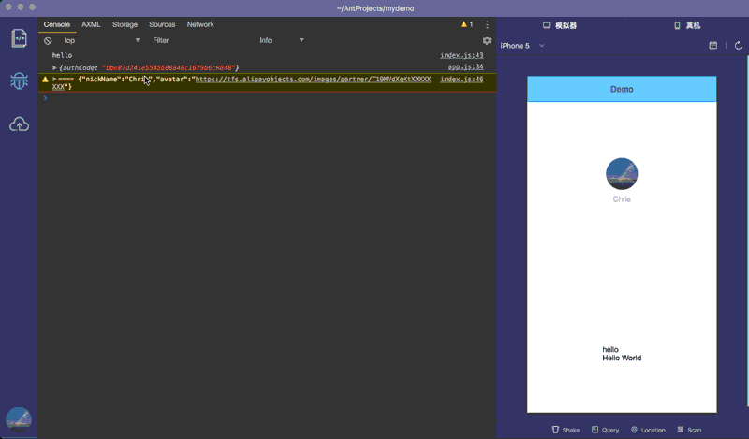
Task: Open the Storage tab
Action: pyautogui.click(x=125, y=24)
